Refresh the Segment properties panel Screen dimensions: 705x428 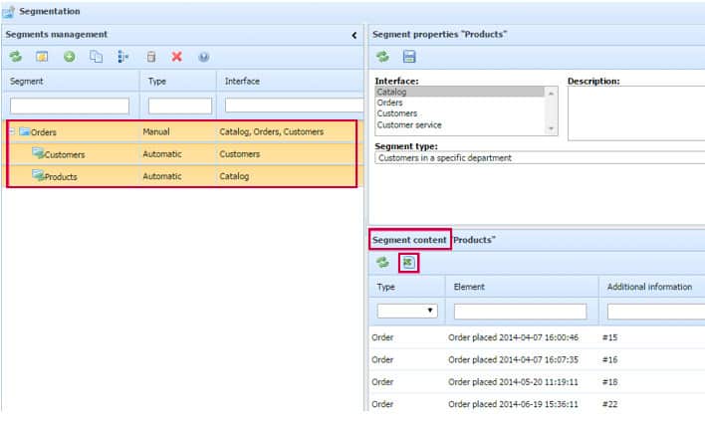coord(382,57)
